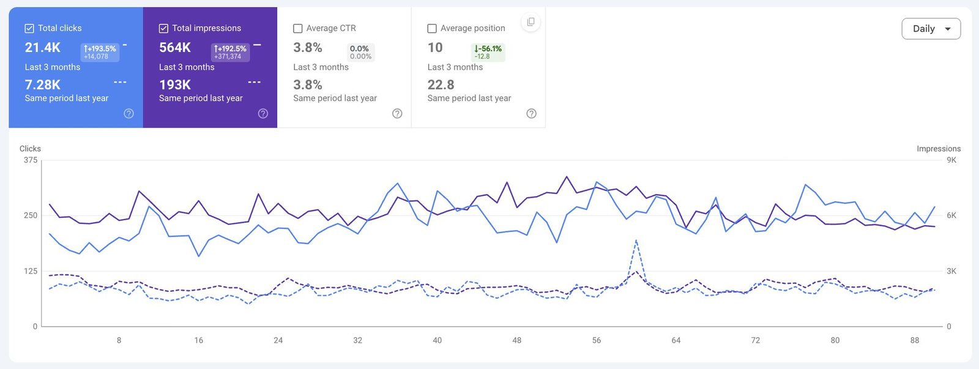
Task: Open help icon on Average CTR card
Action: 397,113
